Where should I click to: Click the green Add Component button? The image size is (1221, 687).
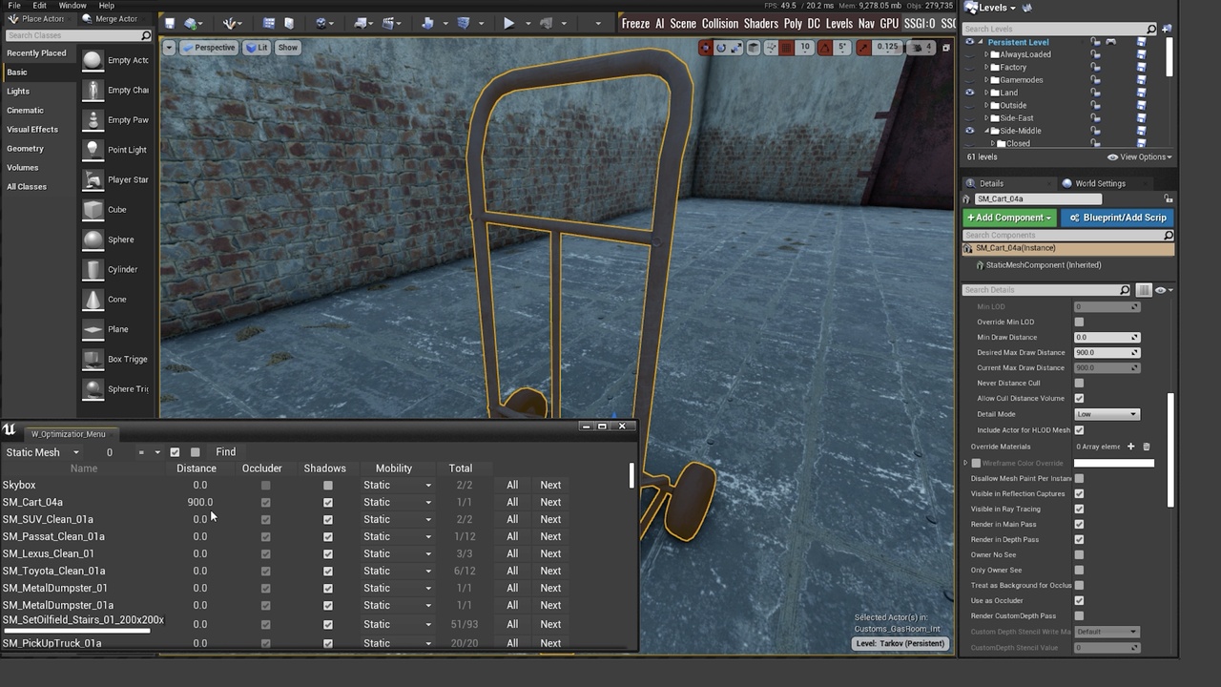point(1008,218)
